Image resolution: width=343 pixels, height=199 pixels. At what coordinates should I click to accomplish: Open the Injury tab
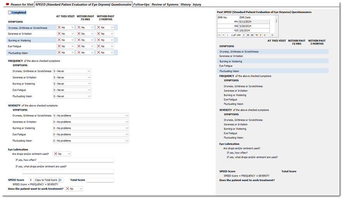197,4
